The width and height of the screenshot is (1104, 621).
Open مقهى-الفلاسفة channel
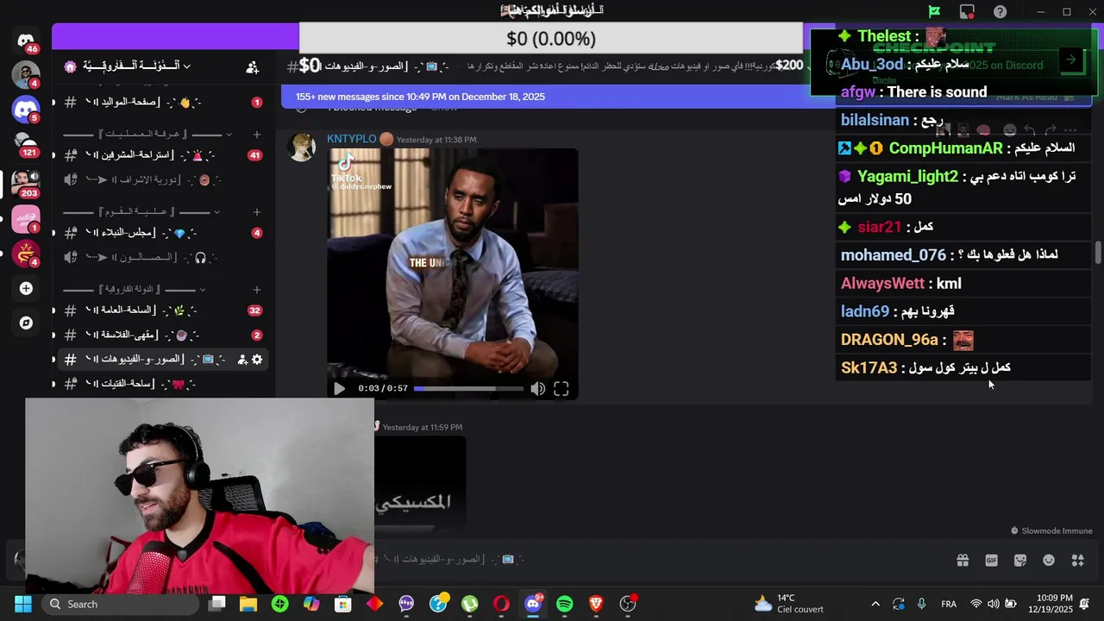click(163, 335)
